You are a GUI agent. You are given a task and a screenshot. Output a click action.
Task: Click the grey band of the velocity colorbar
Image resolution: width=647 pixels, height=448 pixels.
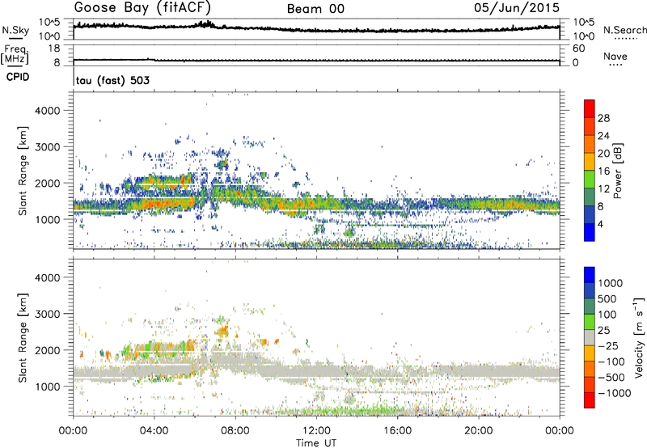[590, 337]
